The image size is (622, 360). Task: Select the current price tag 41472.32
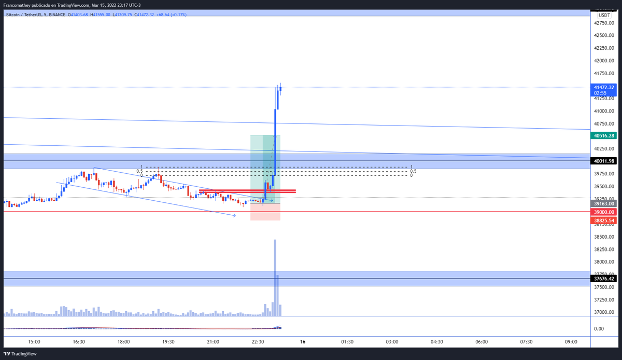(x=604, y=87)
